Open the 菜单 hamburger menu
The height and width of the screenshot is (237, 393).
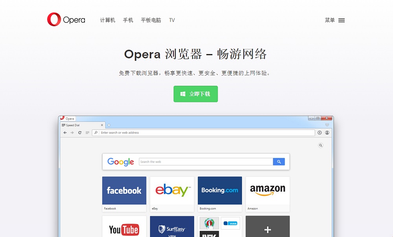click(x=334, y=20)
